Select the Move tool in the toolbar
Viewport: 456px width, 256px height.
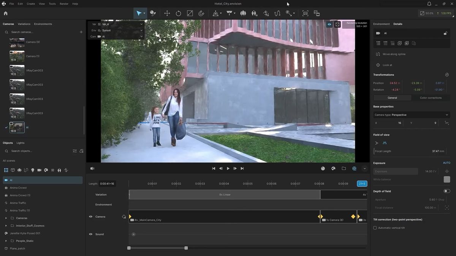167,13
